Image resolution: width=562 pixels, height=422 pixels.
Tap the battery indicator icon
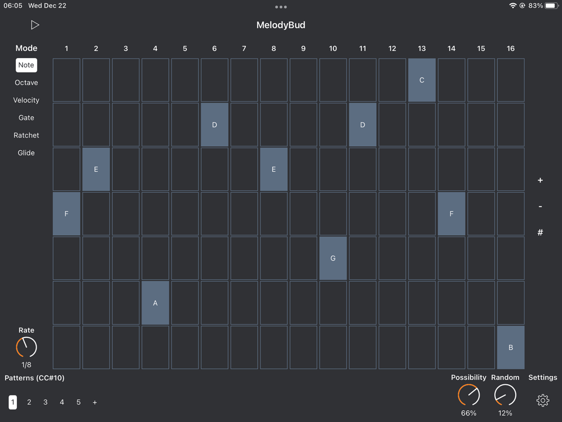point(552,6)
